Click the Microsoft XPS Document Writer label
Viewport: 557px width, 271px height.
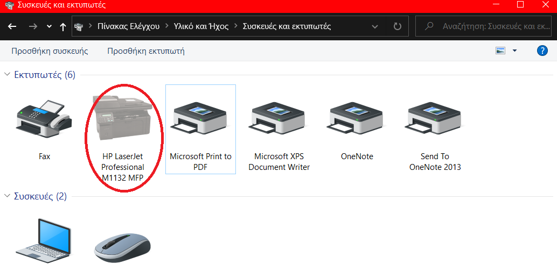click(279, 162)
